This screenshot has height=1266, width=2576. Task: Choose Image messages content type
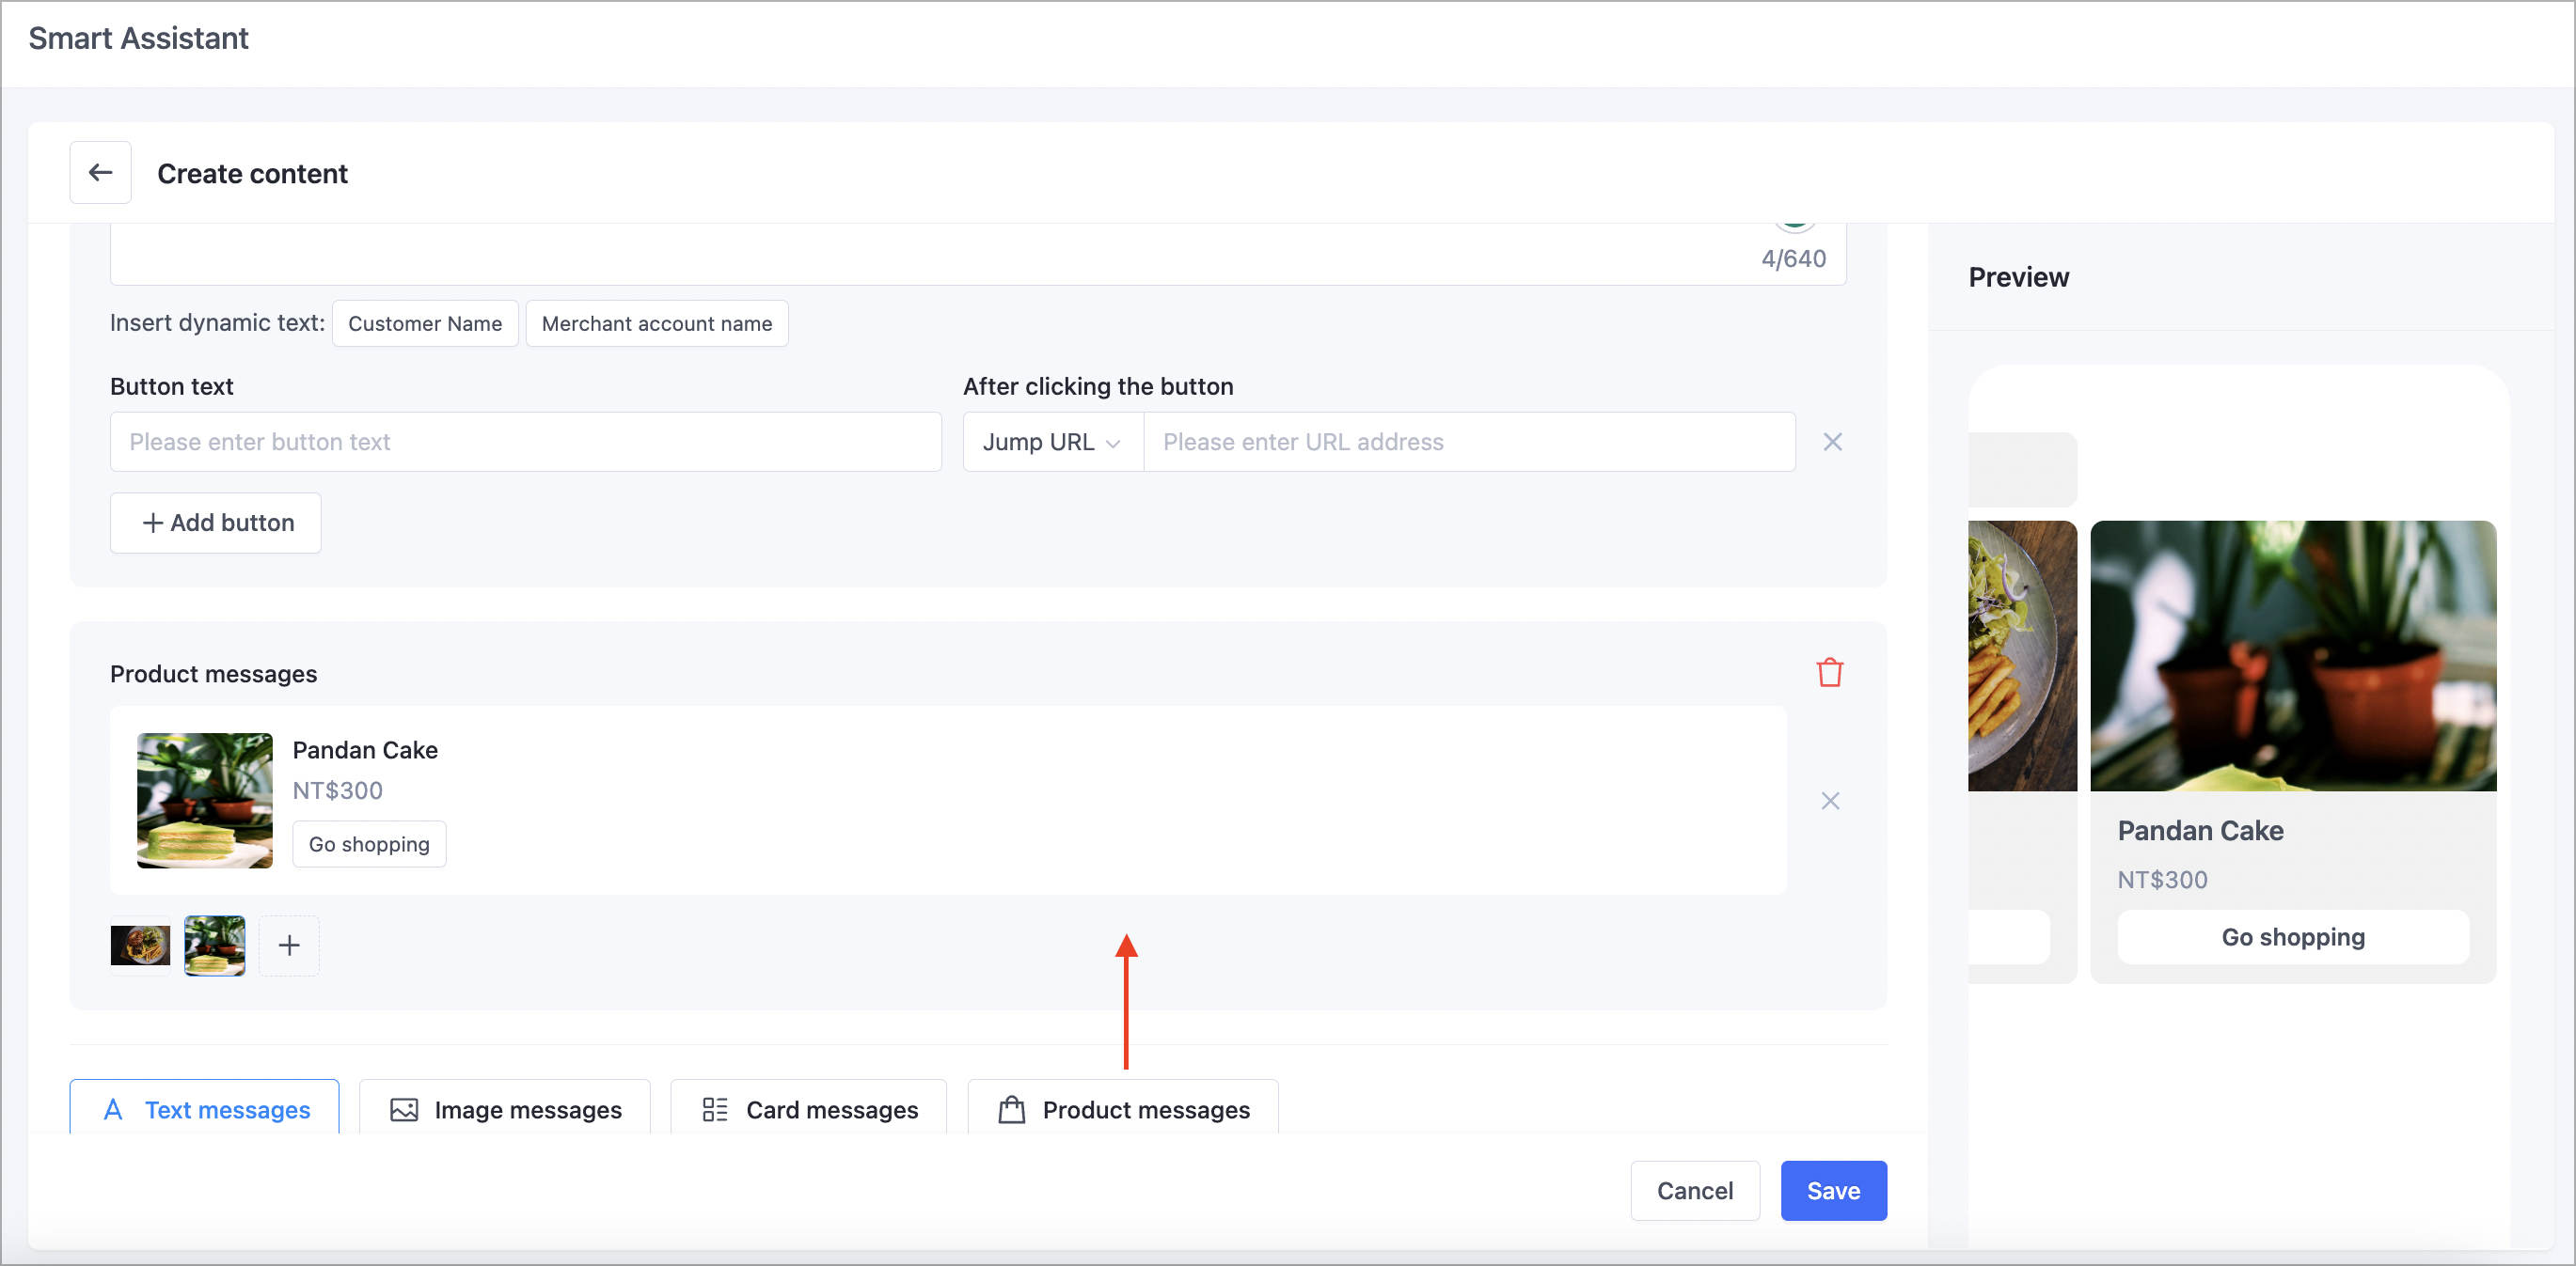coord(504,1108)
